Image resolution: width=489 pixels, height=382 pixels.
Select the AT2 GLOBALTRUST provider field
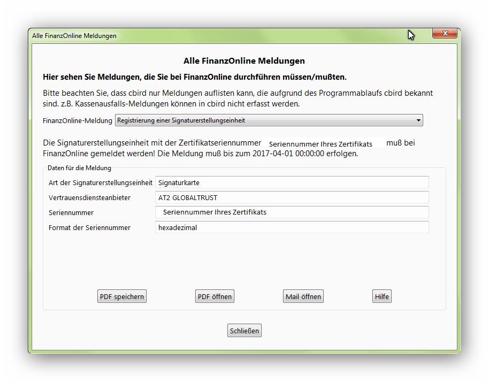[292, 197]
